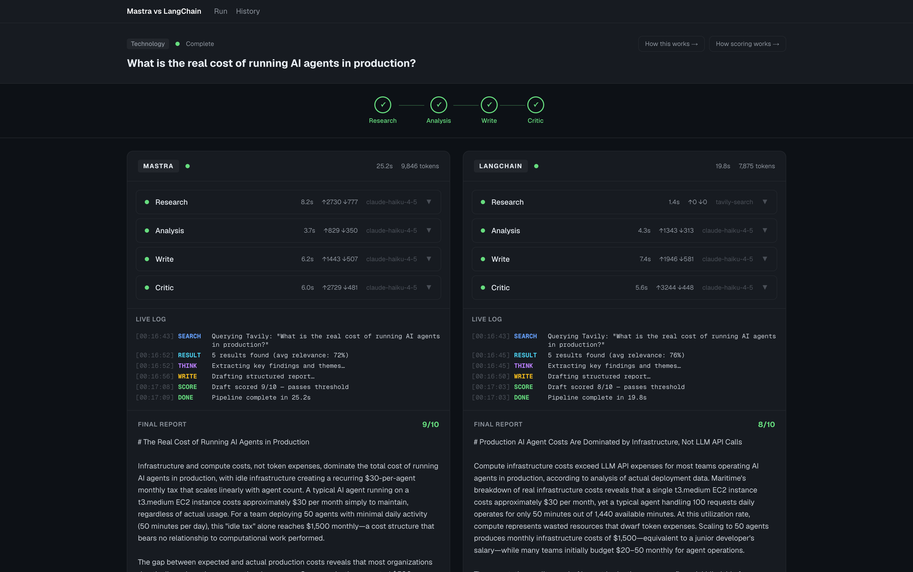Click the Mastra log timestamp 00:17:09
The width and height of the screenshot is (913, 572).
click(155, 398)
